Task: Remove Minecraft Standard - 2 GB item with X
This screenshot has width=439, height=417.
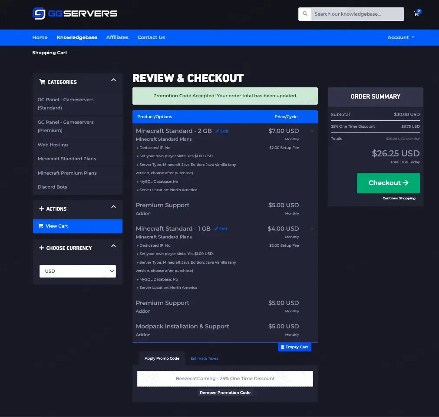Action: click(x=312, y=131)
